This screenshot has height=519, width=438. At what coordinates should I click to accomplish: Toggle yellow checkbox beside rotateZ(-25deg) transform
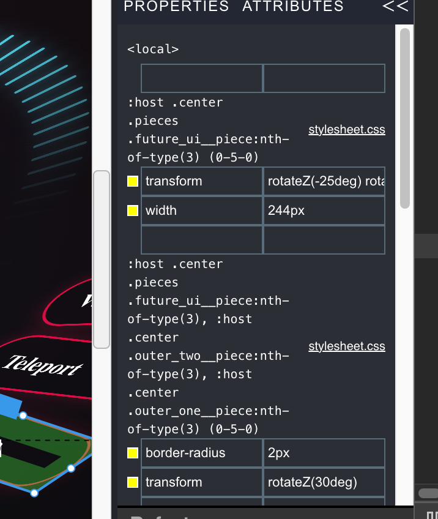pos(133,181)
